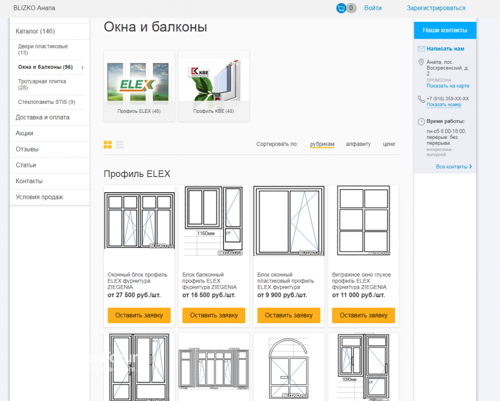Click BLIZKO Анапа header link
This screenshot has width=500, height=401.
[x=34, y=8]
